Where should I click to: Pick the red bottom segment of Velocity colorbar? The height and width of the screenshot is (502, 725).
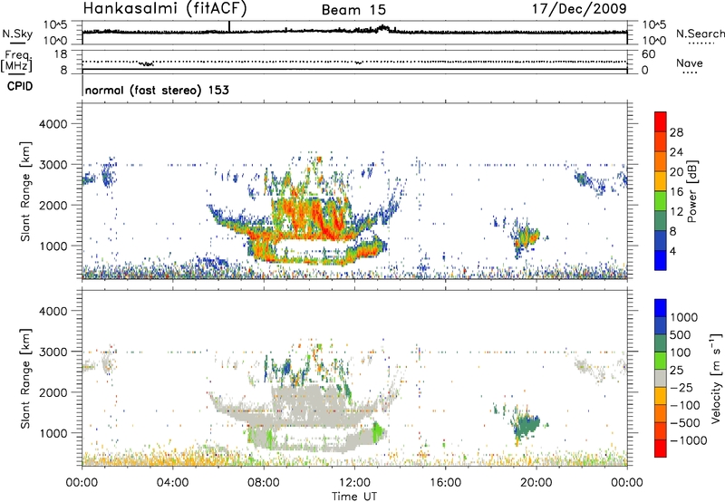[661, 449]
